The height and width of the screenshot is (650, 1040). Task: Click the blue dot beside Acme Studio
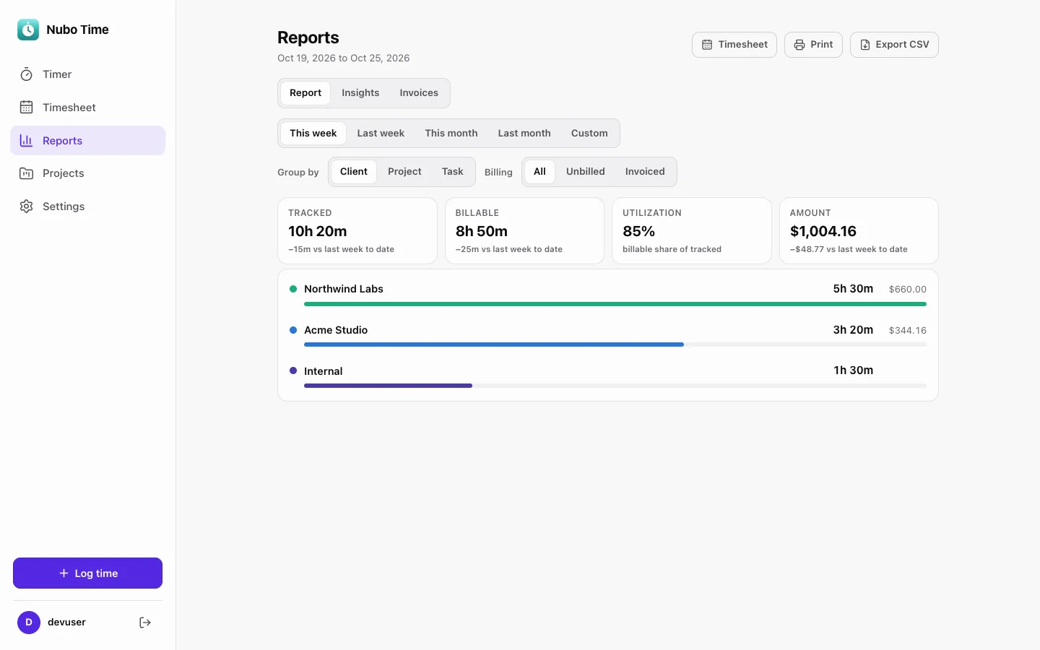pyautogui.click(x=293, y=330)
